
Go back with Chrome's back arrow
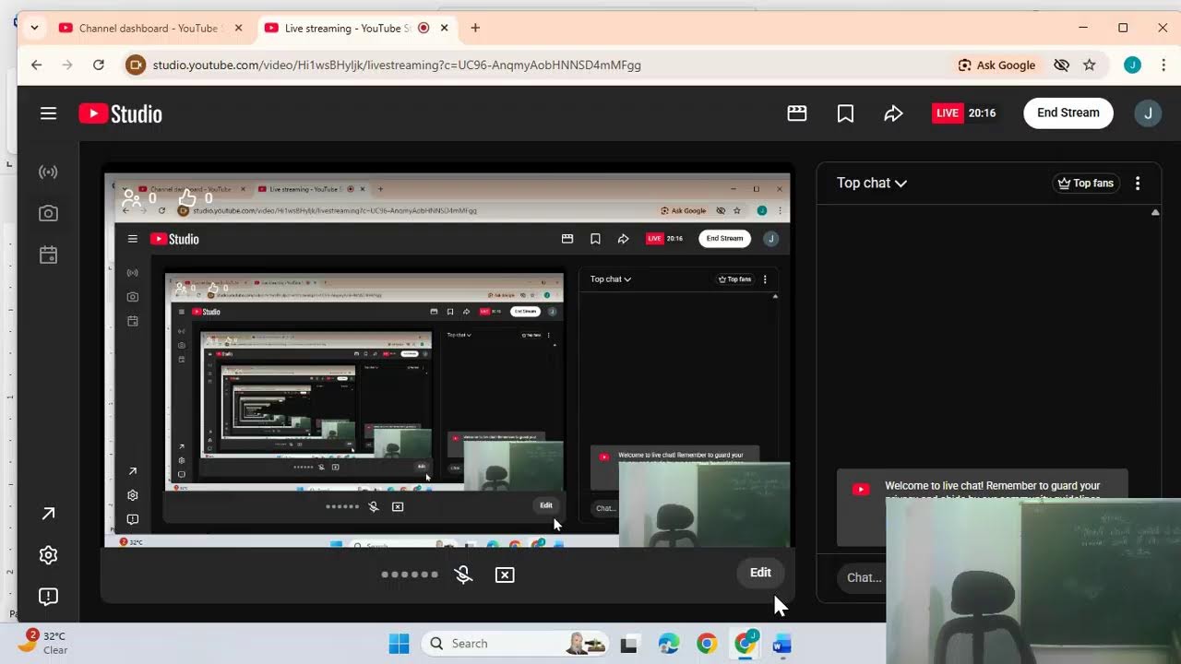click(x=36, y=65)
